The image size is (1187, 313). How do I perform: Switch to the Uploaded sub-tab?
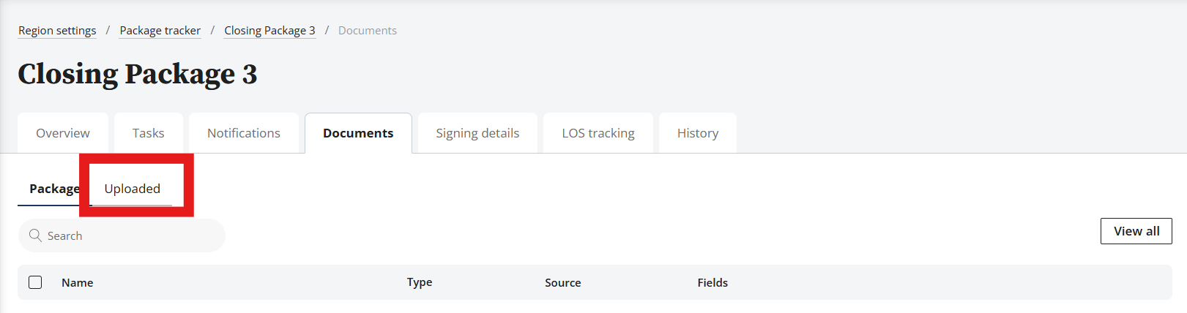point(133,189)
